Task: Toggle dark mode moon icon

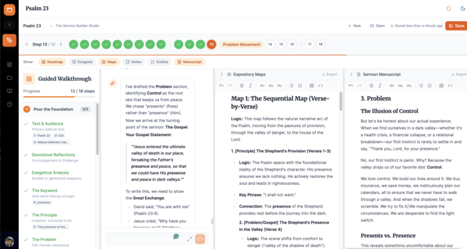Action: (x=462, y=8)
